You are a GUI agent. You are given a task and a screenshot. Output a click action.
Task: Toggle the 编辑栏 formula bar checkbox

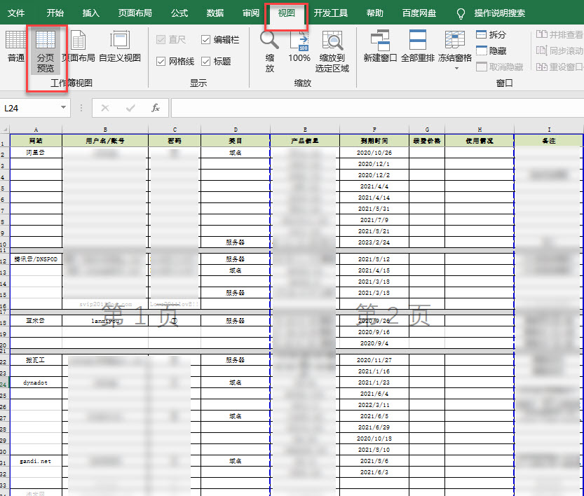click(x=206, y=40)
